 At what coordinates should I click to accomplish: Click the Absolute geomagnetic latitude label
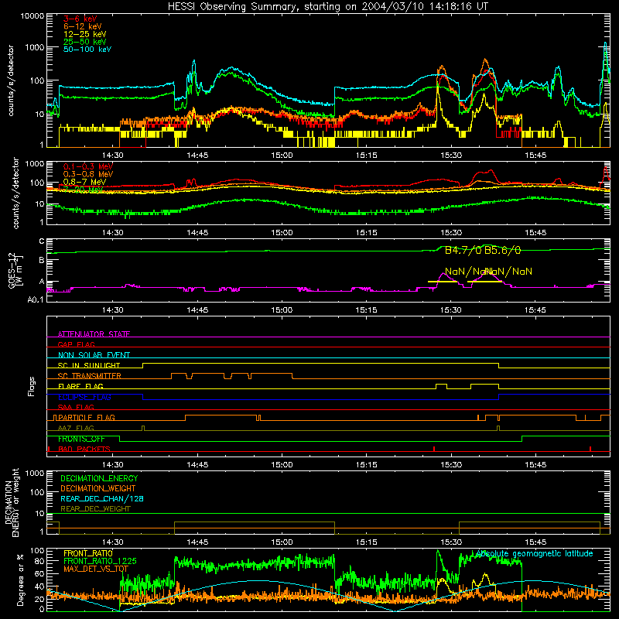click(x=535, y=553)
